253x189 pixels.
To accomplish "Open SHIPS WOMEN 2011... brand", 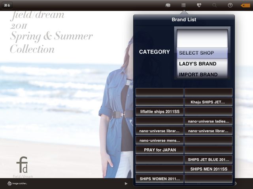I will (160, 179).
